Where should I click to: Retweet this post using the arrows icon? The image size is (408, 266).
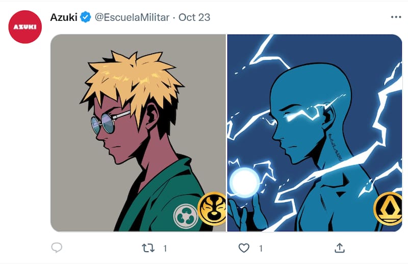tap(147, 248)
